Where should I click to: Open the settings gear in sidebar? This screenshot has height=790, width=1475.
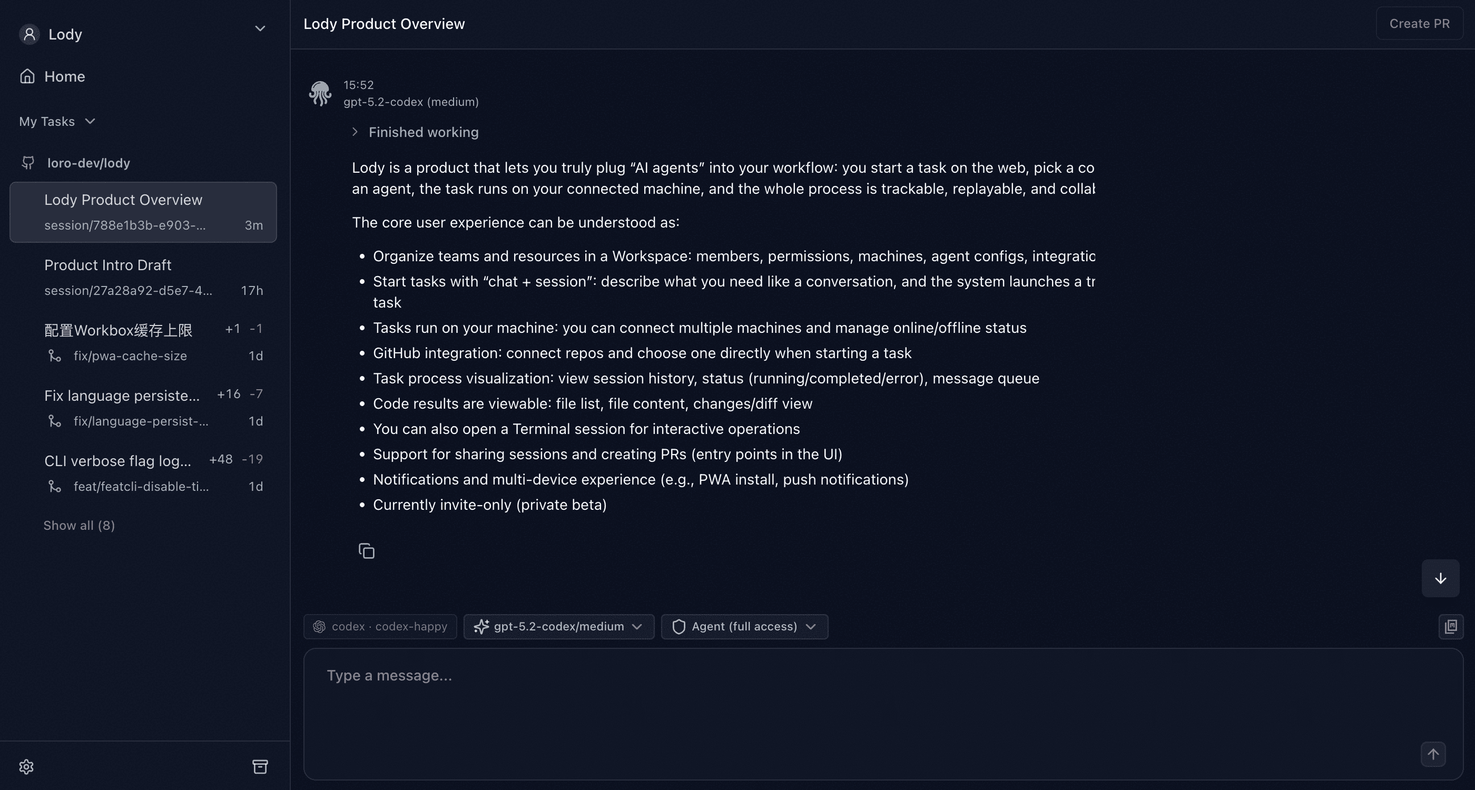(x=26, y=766)
